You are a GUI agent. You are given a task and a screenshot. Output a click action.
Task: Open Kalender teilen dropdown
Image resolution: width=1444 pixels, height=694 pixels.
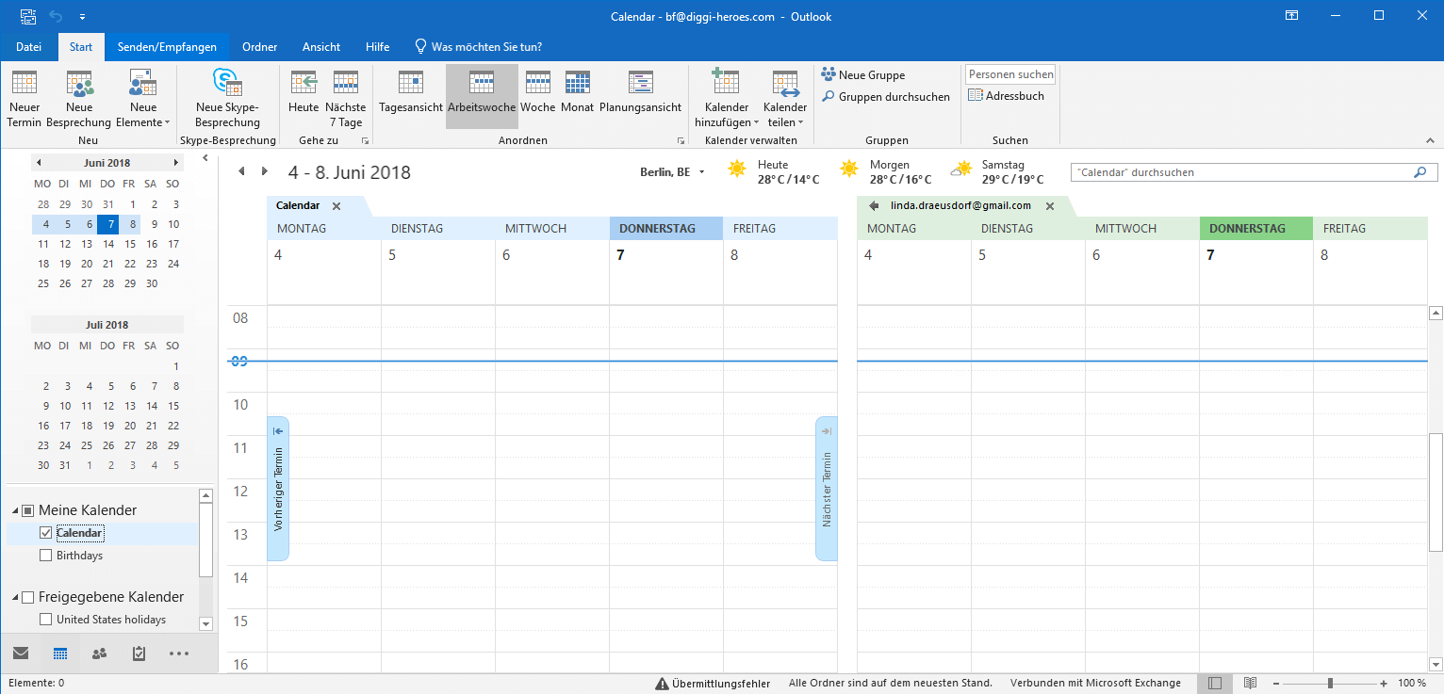coord(785,98)
